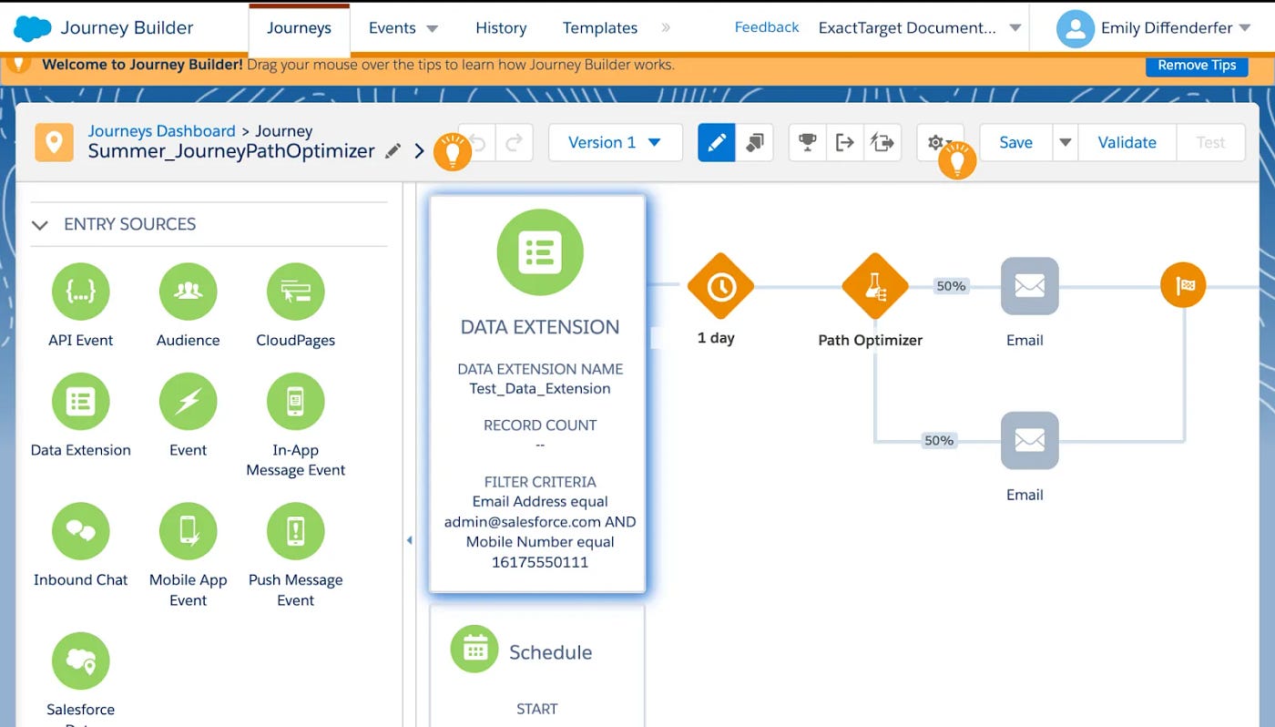
Task: Select the Push Message Event source
Action: 296,531
